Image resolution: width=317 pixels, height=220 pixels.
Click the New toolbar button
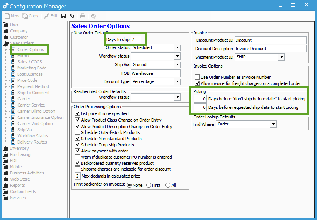click(x=12, y=16)
